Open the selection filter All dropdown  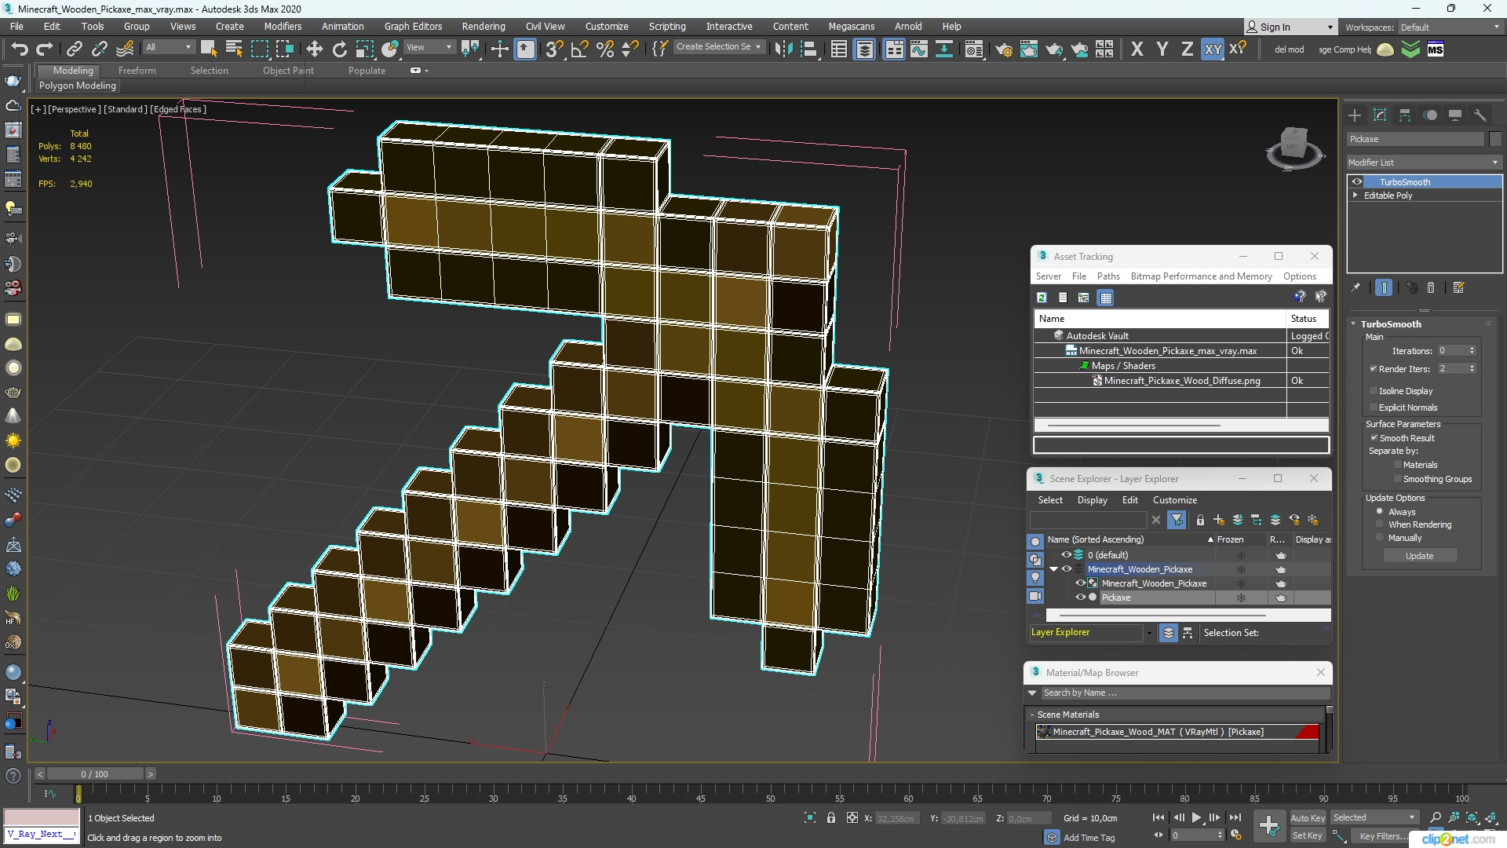169,47
